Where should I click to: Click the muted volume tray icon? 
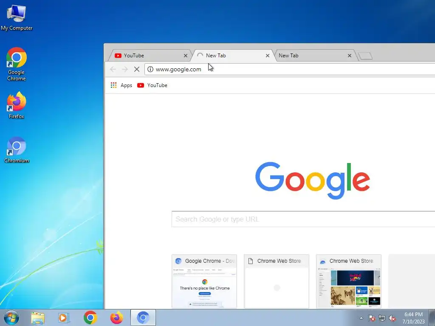tap(392, 318)
